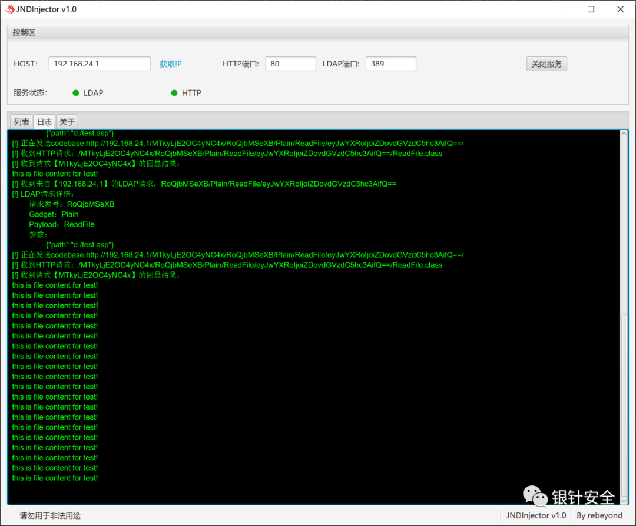Switch to the 日志 tab

(x=44, y=122)
